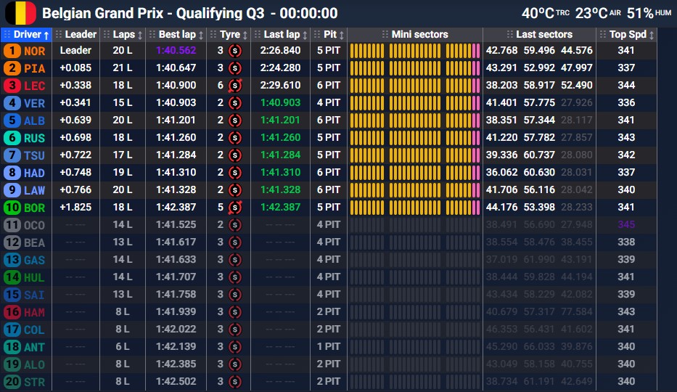Viewport: 677px width, 392px height.
Task: Click position badge 6 for RUS
Action: pos(12,138)
